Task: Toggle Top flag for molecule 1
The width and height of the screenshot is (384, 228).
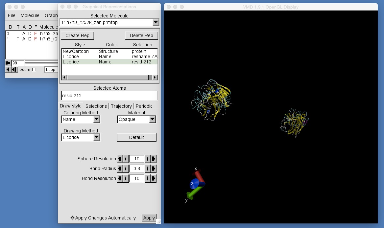Action: click(18, 39)
